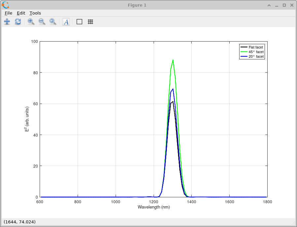Open the Tools menu
297x227 pixels.
[35, 13]
